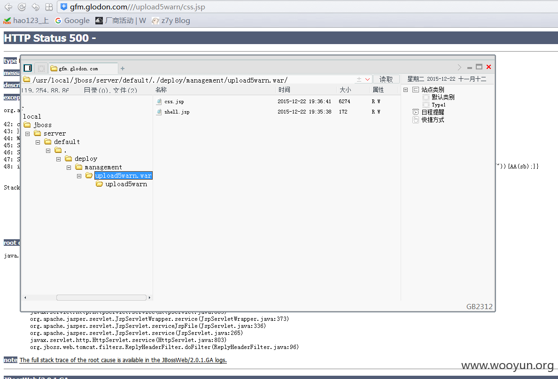
Task: Select the css.jsp file
Action: coord(174,102)
